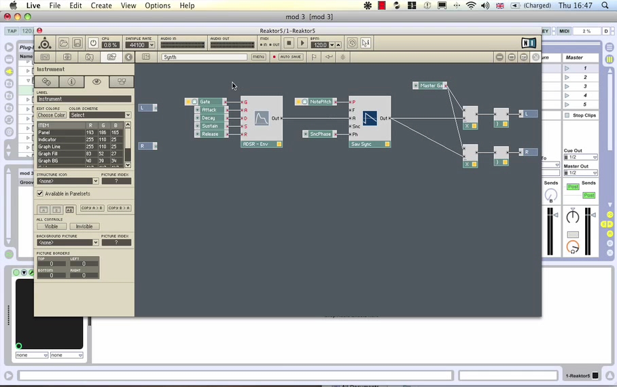Show the browser sidebar panel icon
617x387 pixels.
coord(46,57)
